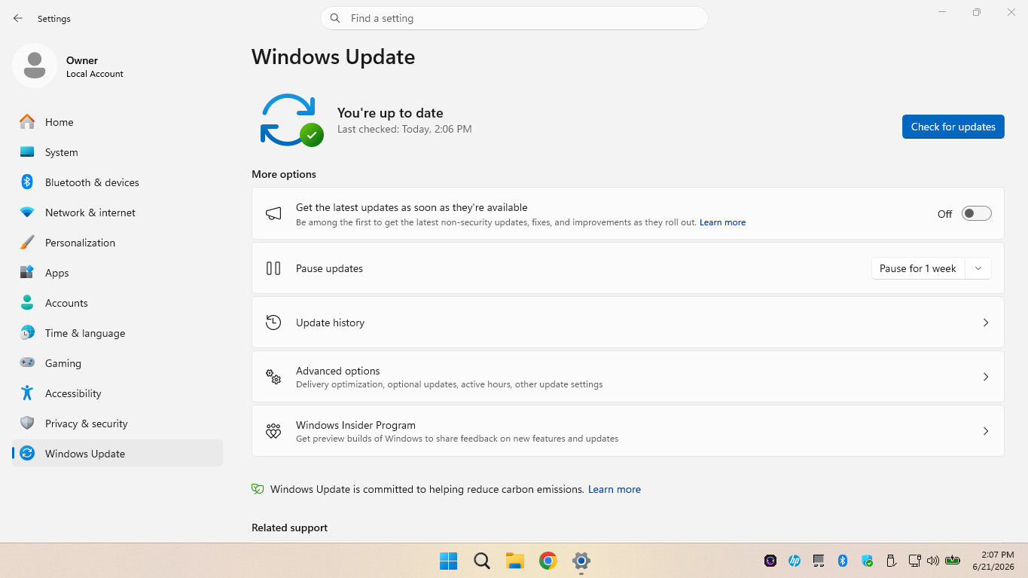Click the Windows Insider Program hearts icon
Screen dimensions: 1028x578
273,431
